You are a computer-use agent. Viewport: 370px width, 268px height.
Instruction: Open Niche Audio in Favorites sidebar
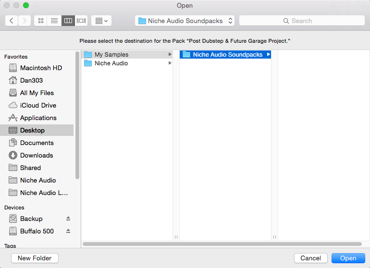click(37, 181)
